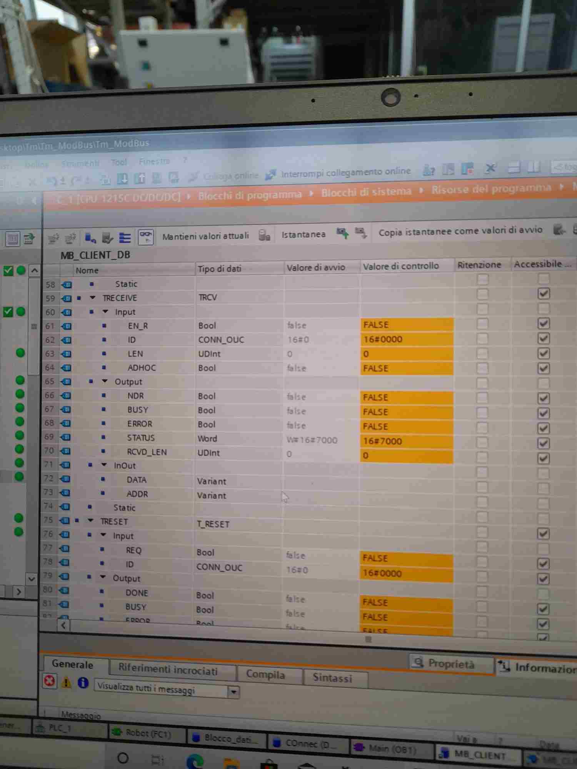Collapse Output section at row 65
The width and height of the screenshot is (577, 769).
tap(105, 381)
